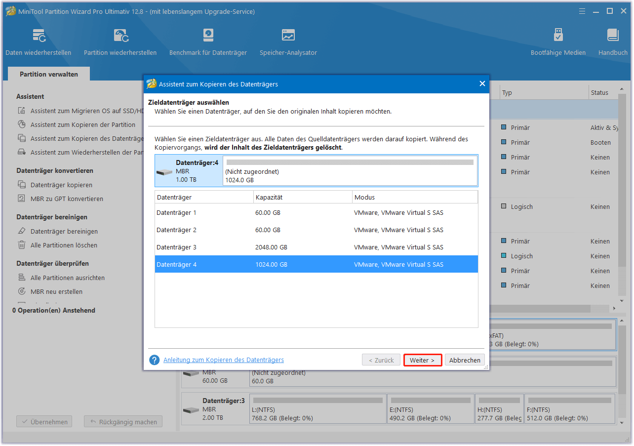634x446 pixels.
Task: Click Datenträger kopieren icon in sidebar
Action: [22, 185]
